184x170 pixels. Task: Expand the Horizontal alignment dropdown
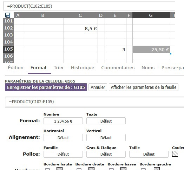[63, 137]
